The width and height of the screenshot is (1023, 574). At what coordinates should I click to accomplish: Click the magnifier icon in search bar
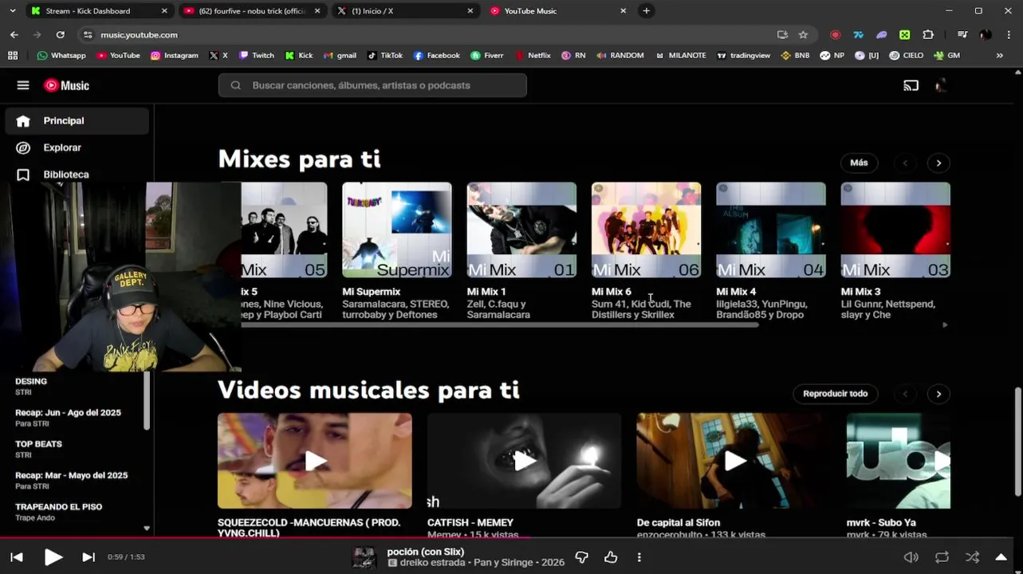[x=235, y=85]
